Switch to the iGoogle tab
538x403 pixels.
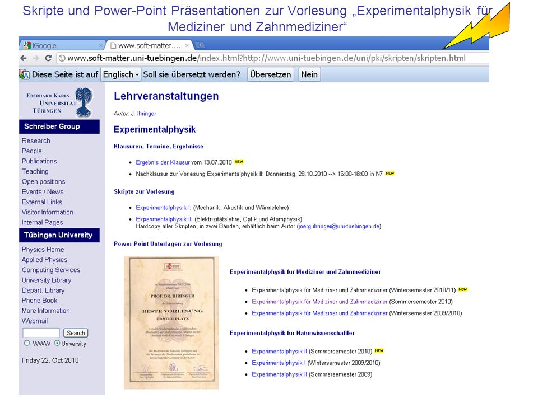62,45
